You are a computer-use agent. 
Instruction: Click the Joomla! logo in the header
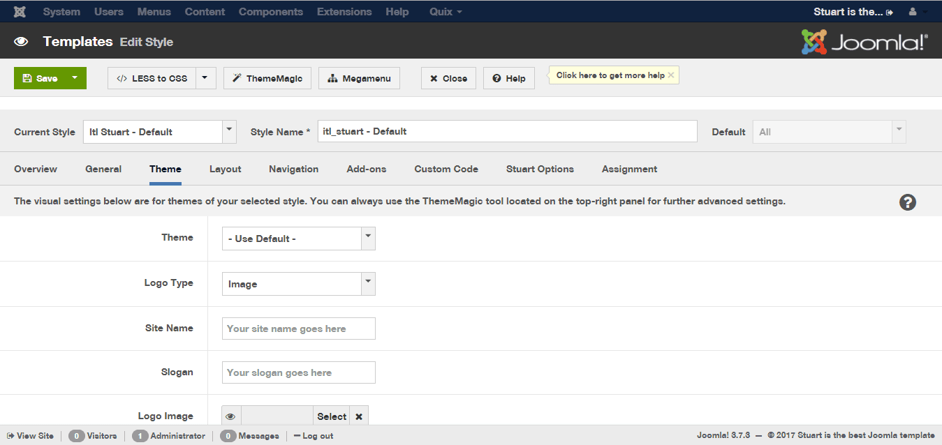coord(865,40)
